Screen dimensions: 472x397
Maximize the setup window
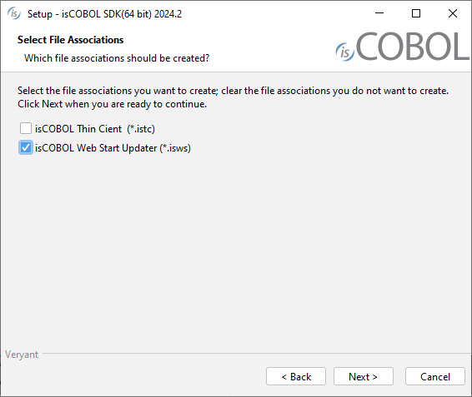click(416, 13)
